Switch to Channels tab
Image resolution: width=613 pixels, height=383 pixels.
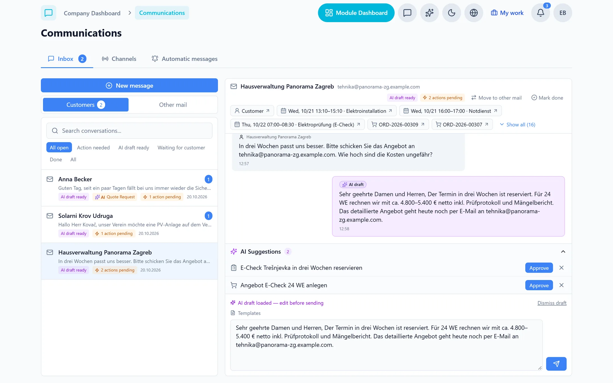[119, 59]
